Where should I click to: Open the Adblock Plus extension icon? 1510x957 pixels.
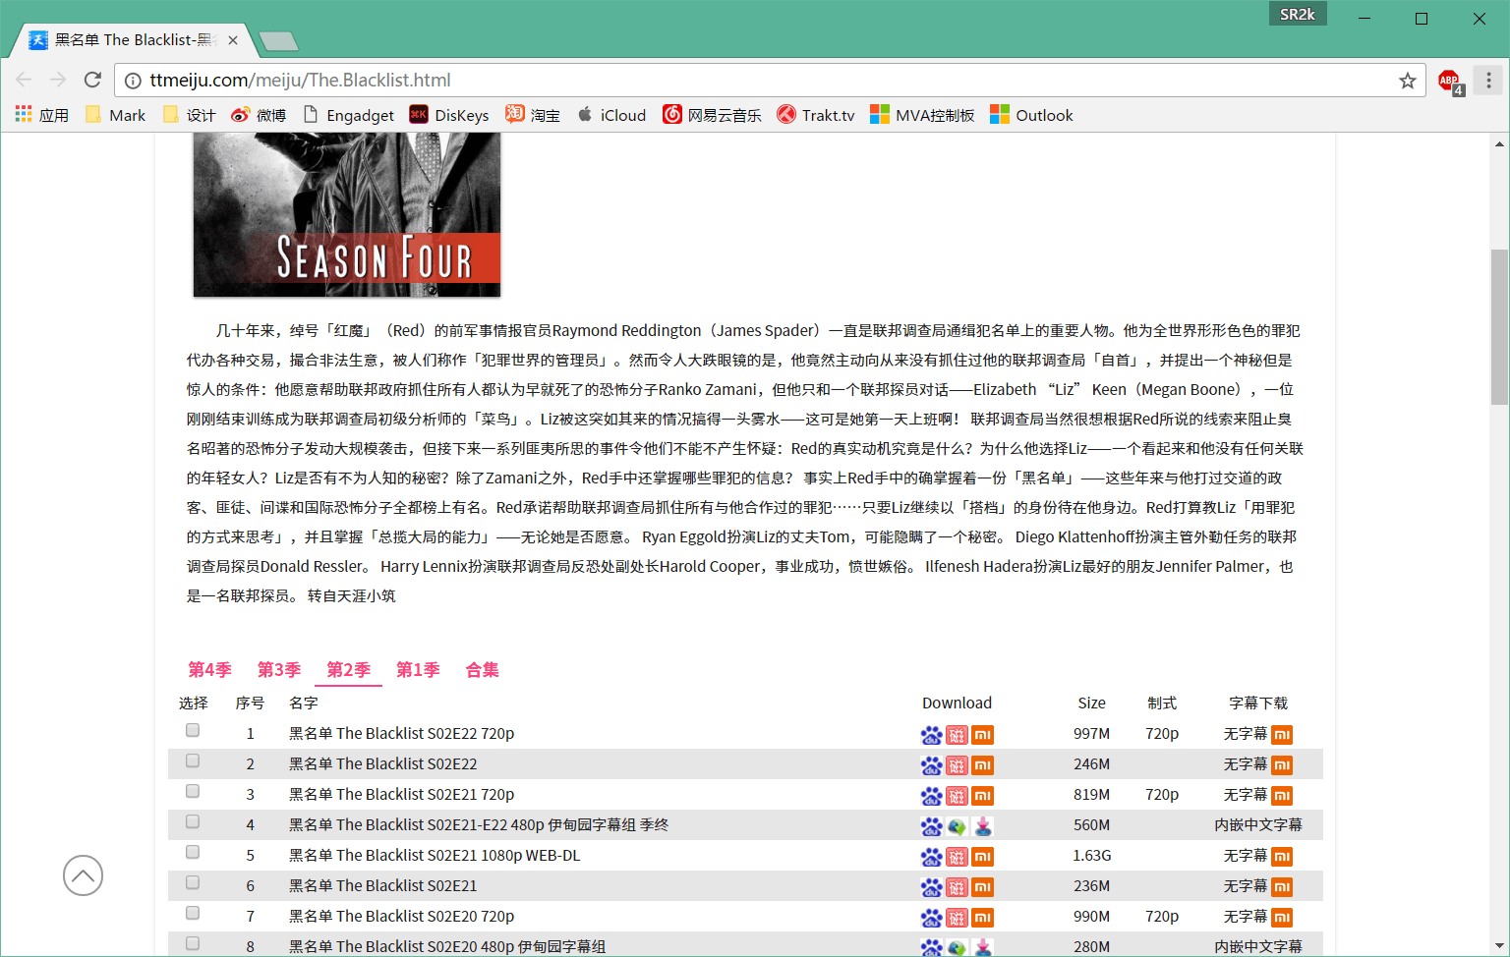click(x=1450, y=82)
